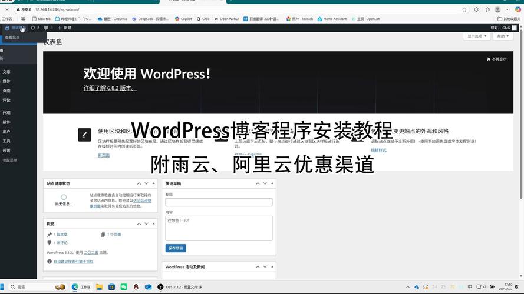The height and width of the screenshot is (294, 524).
Task: Open the browser three-dots menu
Action: [x=507, y=9]
